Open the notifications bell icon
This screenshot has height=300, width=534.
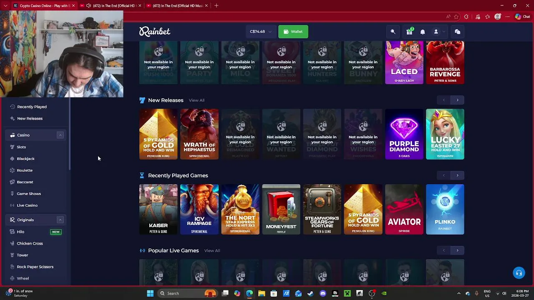tap(423, 32)
